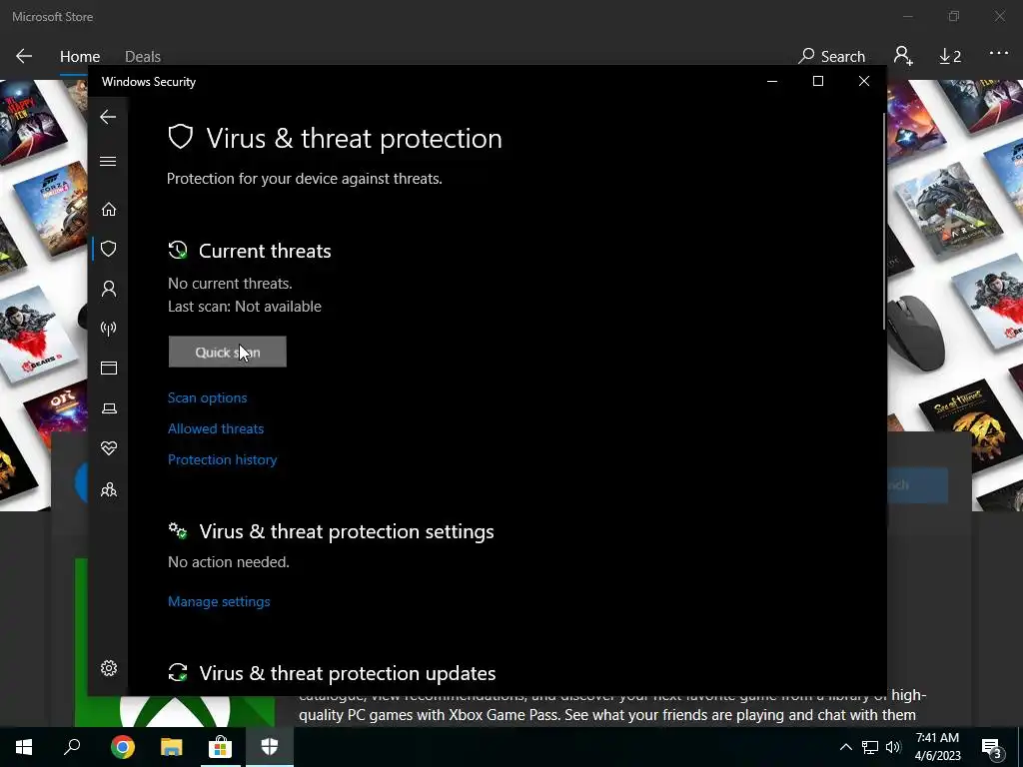1023x767 pixels.
Task: Open volume control in tray
Action: pos(893,747)
